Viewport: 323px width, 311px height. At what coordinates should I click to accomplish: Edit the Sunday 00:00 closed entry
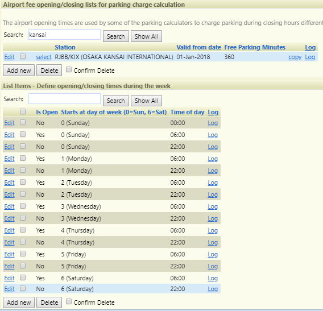coord(9,123)
